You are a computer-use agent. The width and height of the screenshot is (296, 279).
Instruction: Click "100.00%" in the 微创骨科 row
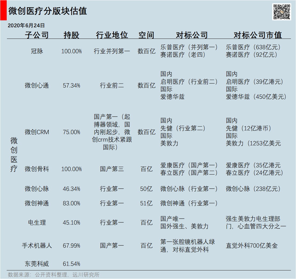tap(71, 169)
